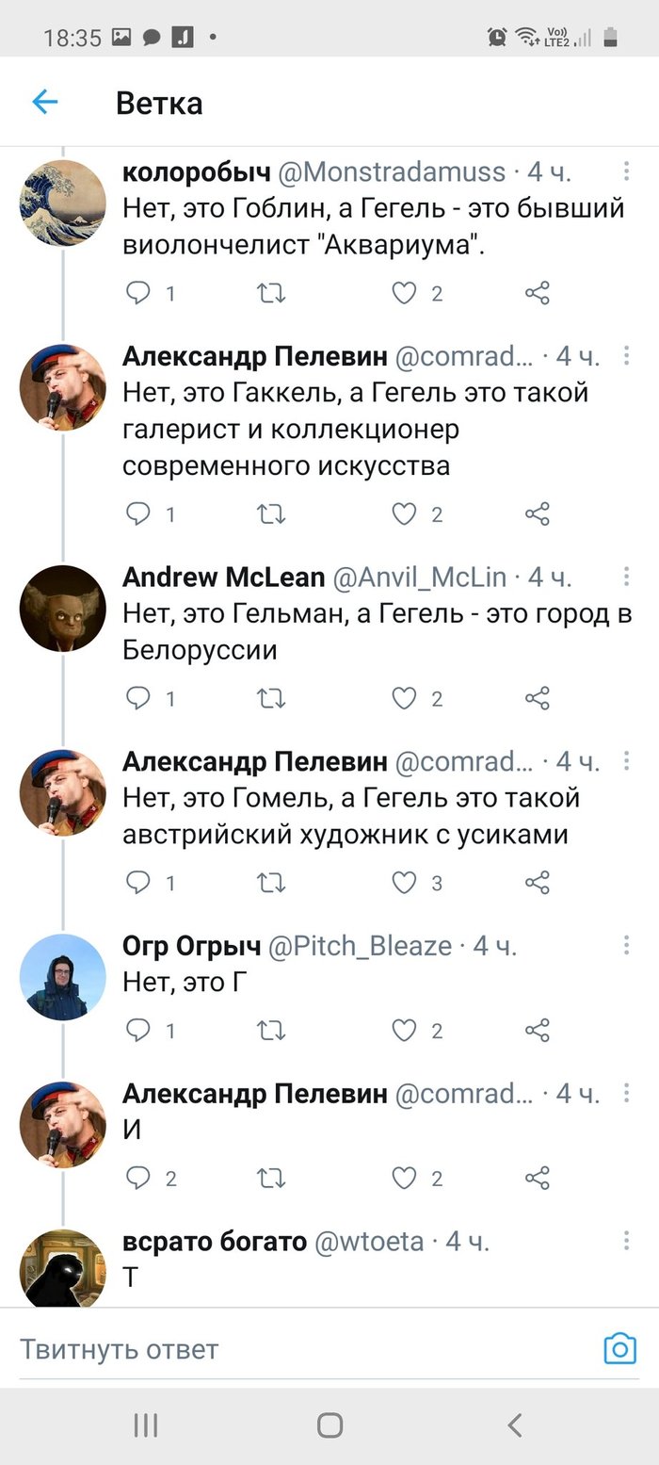Open колоробыч's profile name link
This screenshot has width=659, height=1465.
(x=197, y=172)
